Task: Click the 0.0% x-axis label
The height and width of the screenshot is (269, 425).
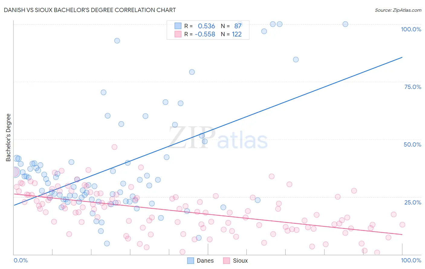Action: [x=21, y=260]
